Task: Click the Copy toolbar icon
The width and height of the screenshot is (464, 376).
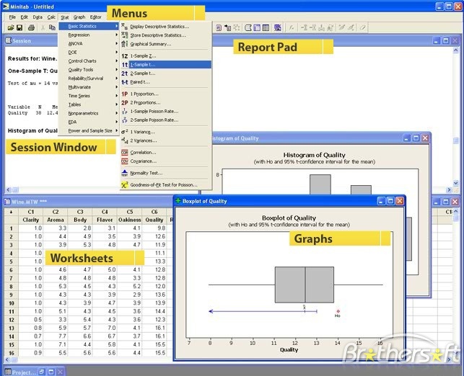Action: pos(52,28)
